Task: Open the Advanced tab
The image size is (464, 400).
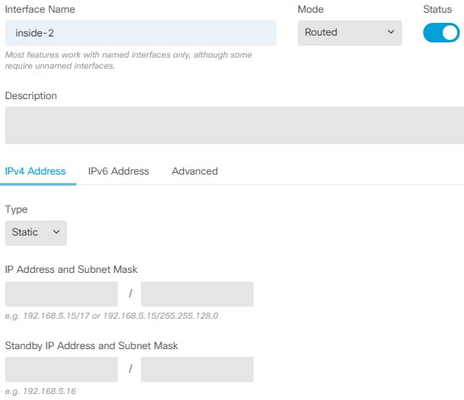Action: [x=195, y=171]
